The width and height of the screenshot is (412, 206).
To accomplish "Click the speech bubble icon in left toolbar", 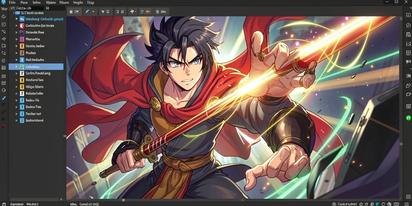I will click(x=3, y=53).
